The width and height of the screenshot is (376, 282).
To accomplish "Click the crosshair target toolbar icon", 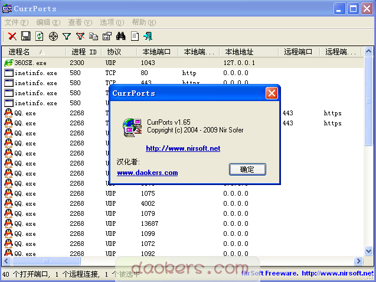I will point(53,36).
